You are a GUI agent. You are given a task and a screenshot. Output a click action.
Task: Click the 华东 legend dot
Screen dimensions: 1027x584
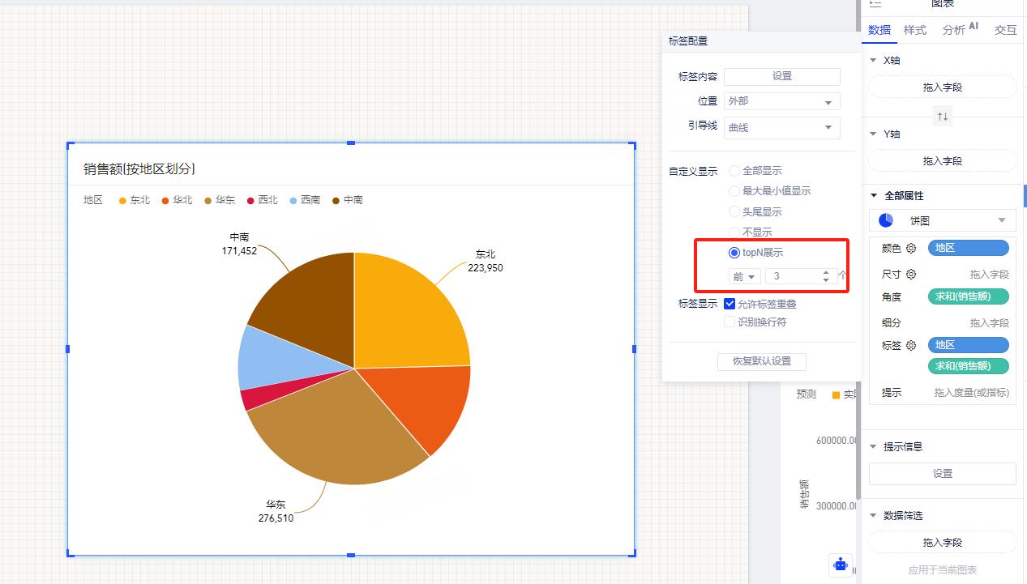tap(208, 200)
